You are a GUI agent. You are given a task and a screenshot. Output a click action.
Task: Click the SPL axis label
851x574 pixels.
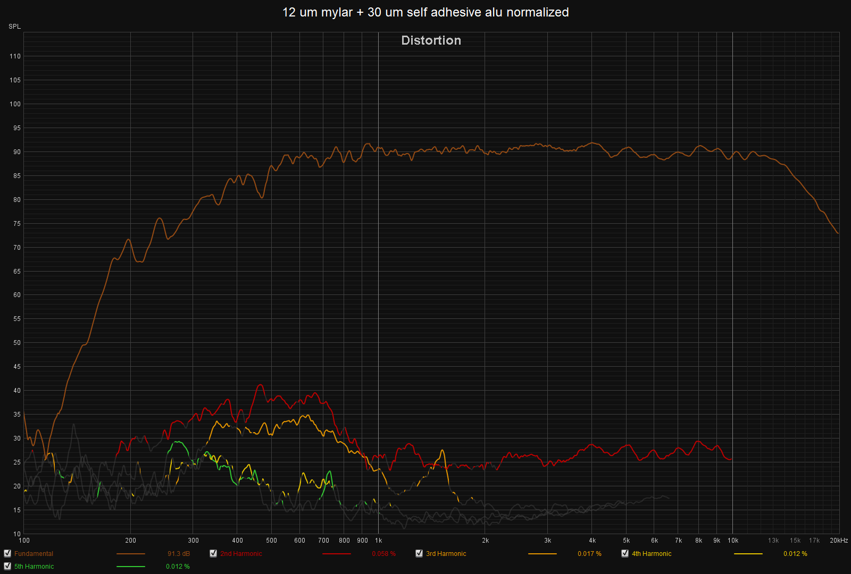[14, 27]
